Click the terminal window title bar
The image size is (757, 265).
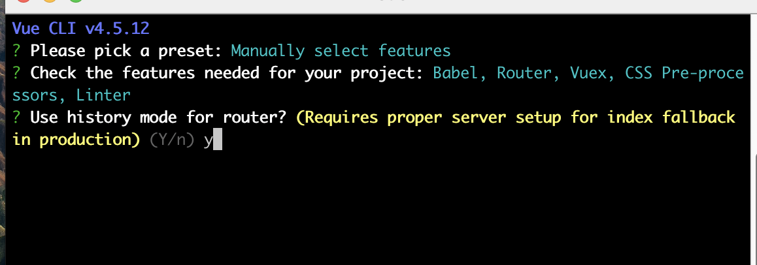(x=378, y=5)
